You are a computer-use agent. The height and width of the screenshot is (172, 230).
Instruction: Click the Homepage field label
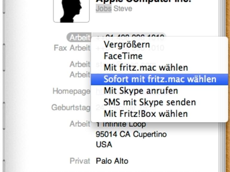pos(71,91)
